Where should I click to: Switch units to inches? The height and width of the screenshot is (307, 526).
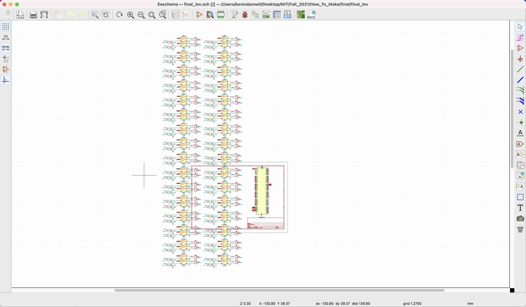point(6,37)
